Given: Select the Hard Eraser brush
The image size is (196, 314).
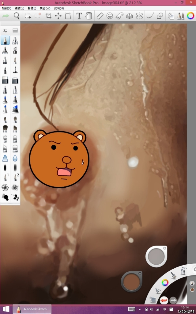Looking at the screenshot, I should (5, 80).
